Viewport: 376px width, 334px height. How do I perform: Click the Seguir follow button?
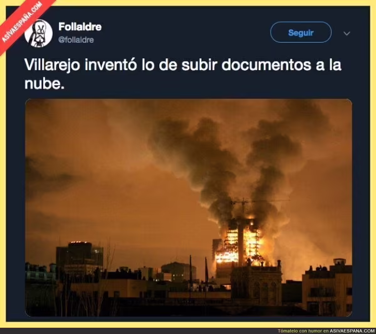pos(301,32)
